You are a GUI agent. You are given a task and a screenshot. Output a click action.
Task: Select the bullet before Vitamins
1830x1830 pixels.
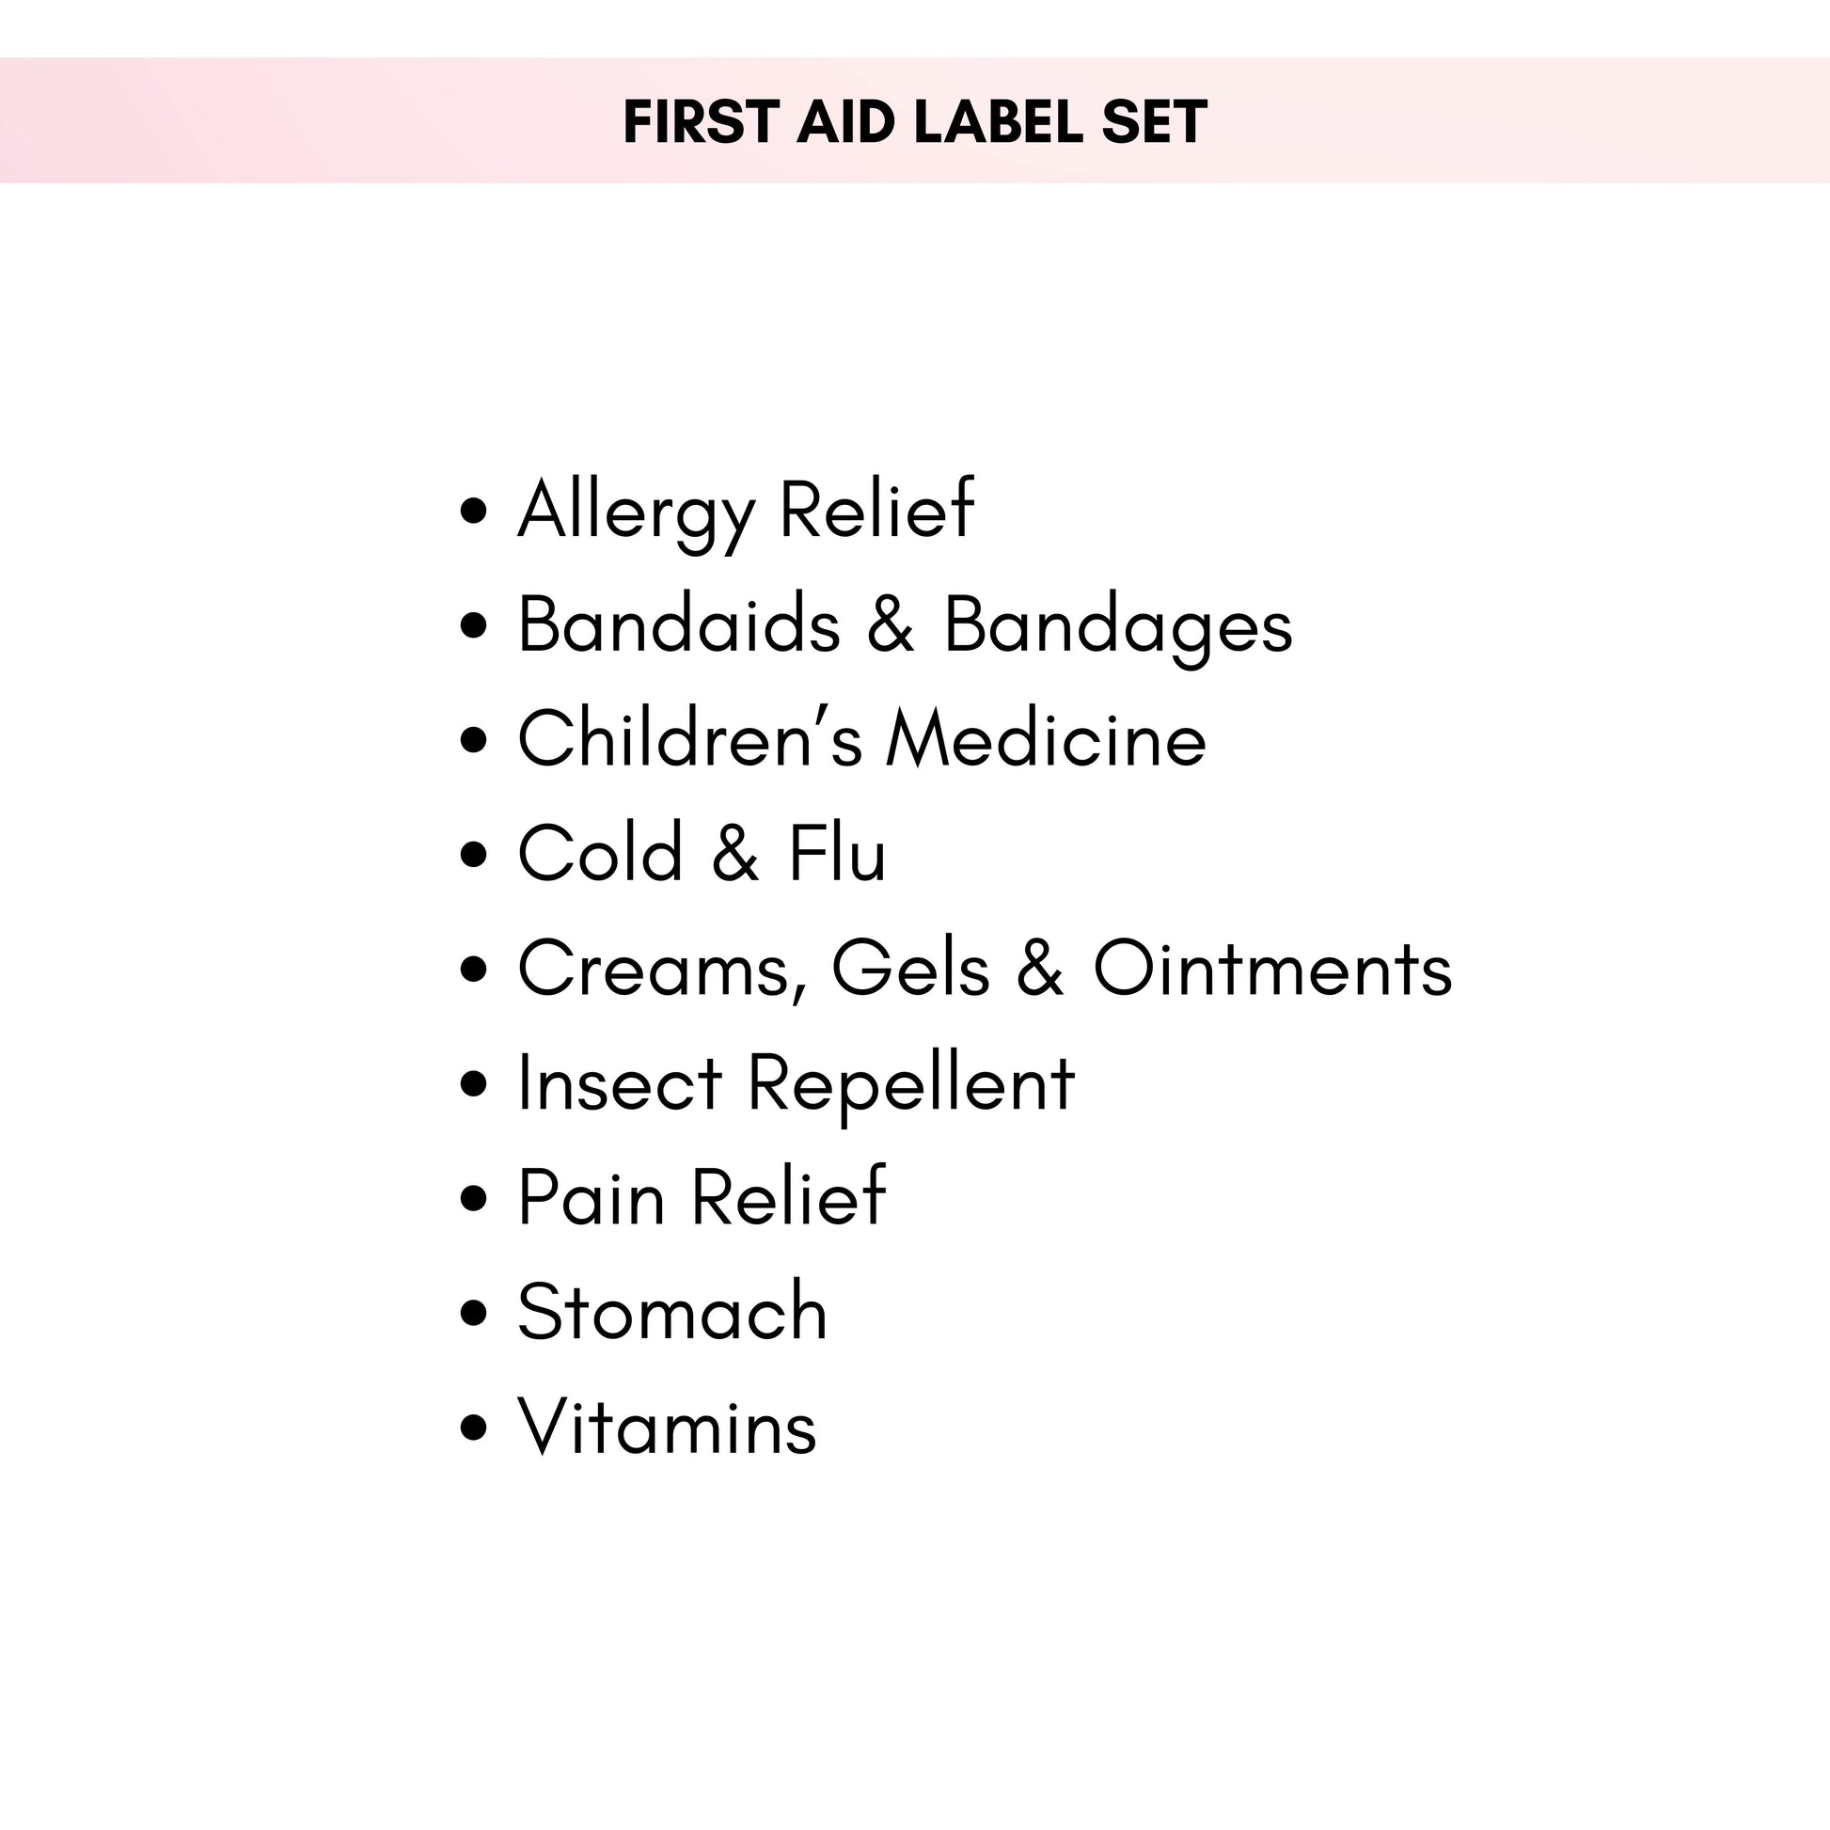tap(473, 1428)
